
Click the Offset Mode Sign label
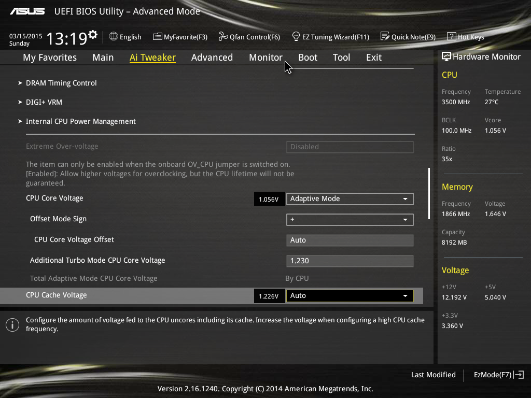click(58, 219)
